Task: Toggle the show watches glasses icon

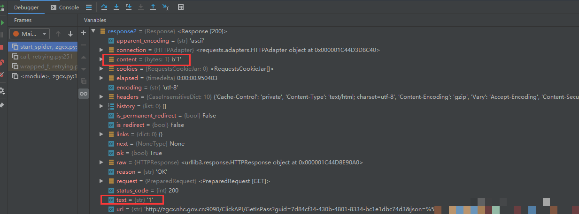Action: point(84,94)
